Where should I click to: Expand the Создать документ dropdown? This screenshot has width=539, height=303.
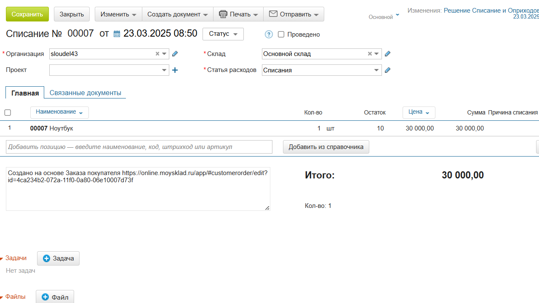[178, 14]
